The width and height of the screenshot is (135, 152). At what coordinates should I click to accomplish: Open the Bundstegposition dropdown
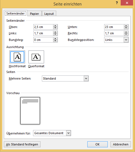pyautogui.click(x=126, y=40)
